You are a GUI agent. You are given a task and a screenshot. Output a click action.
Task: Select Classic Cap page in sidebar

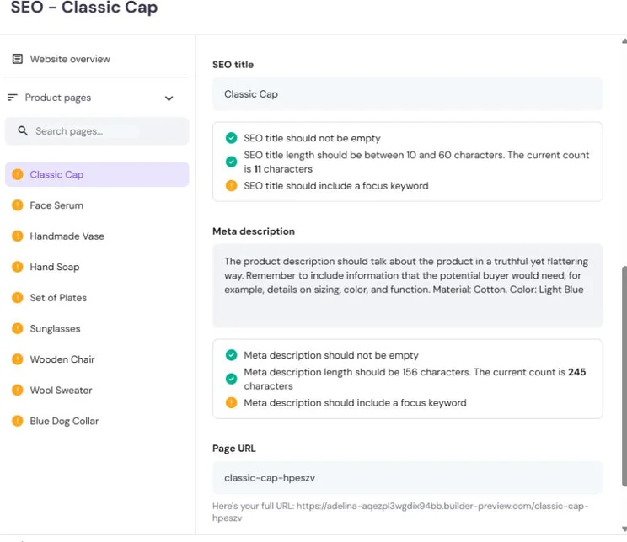97,174
